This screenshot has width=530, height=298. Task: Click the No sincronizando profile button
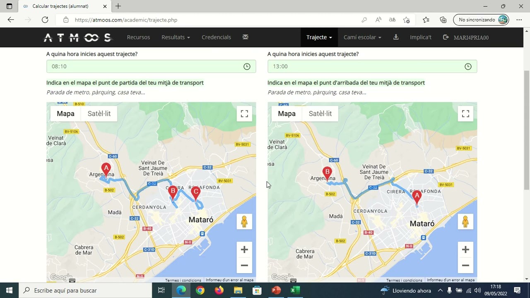pyautogui.click(x=481, y=19)
